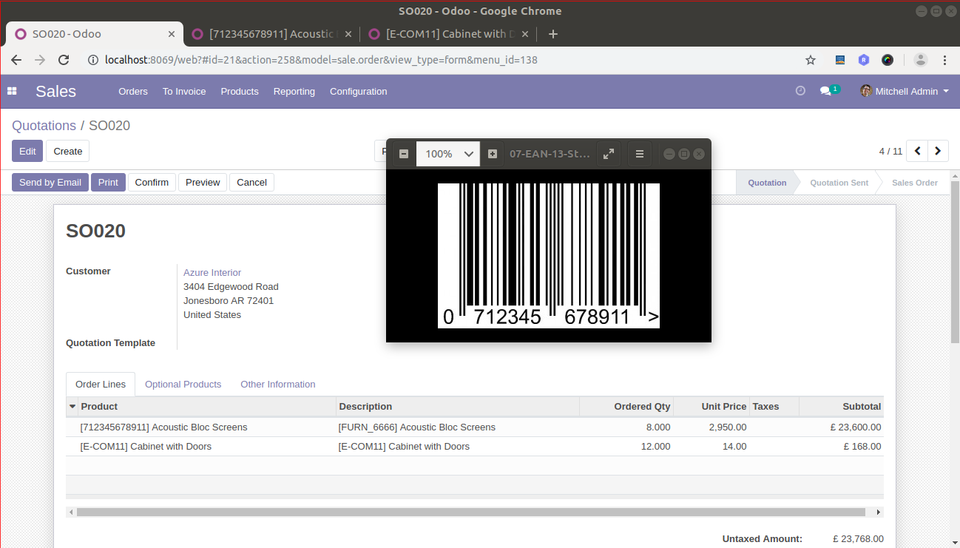Open order lines column options arrow
The height and width of the screenshot is (548, 960).
[x=72, y=407]
